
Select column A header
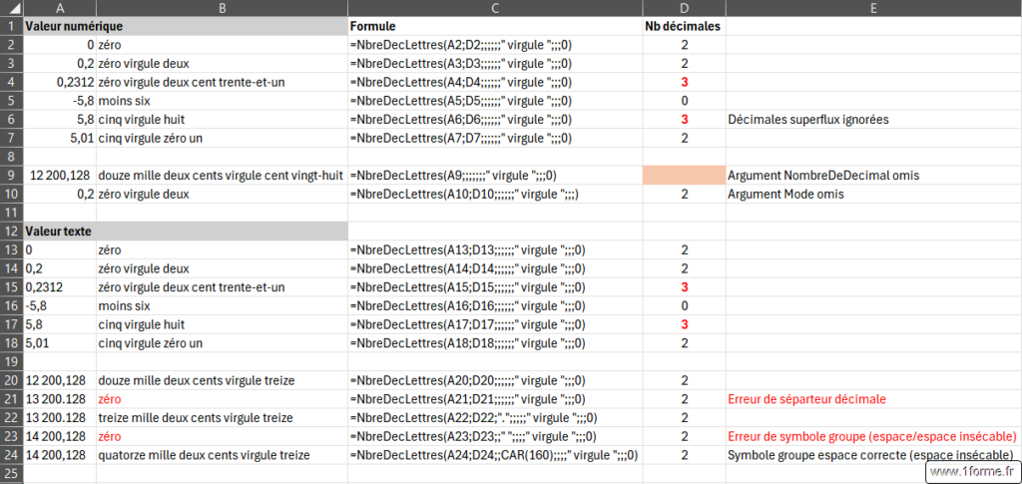click(60, 8)
